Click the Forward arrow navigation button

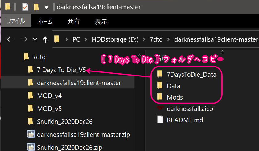tap(24, 39)
